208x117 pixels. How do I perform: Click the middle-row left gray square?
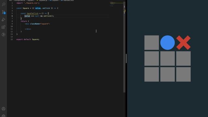[151, 58]
